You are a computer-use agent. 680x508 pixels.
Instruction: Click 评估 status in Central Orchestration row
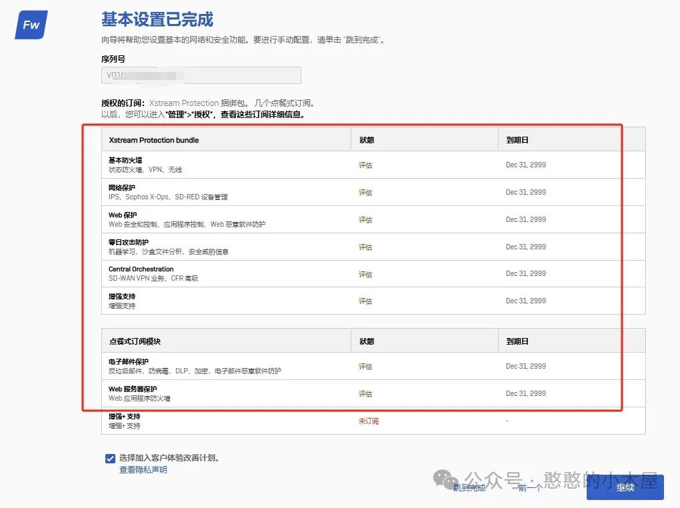coord(365,274)
